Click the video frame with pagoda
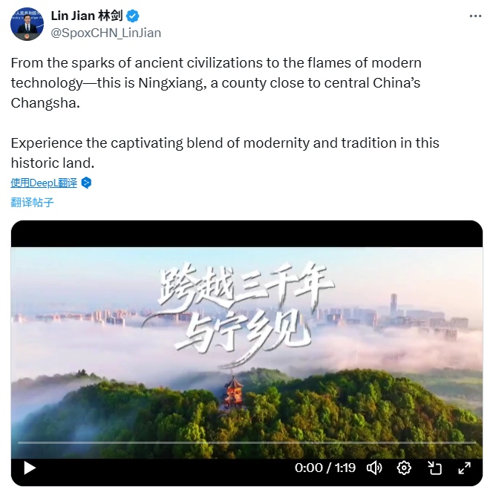This screenshot has width=496, height=501. coord(247,353)
